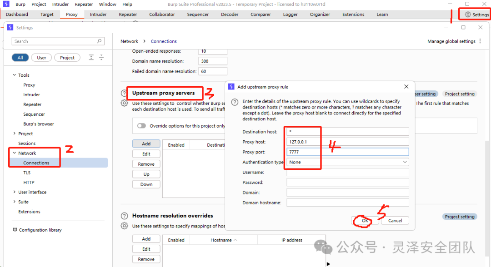Open the Burp menu

coord(20,5)
